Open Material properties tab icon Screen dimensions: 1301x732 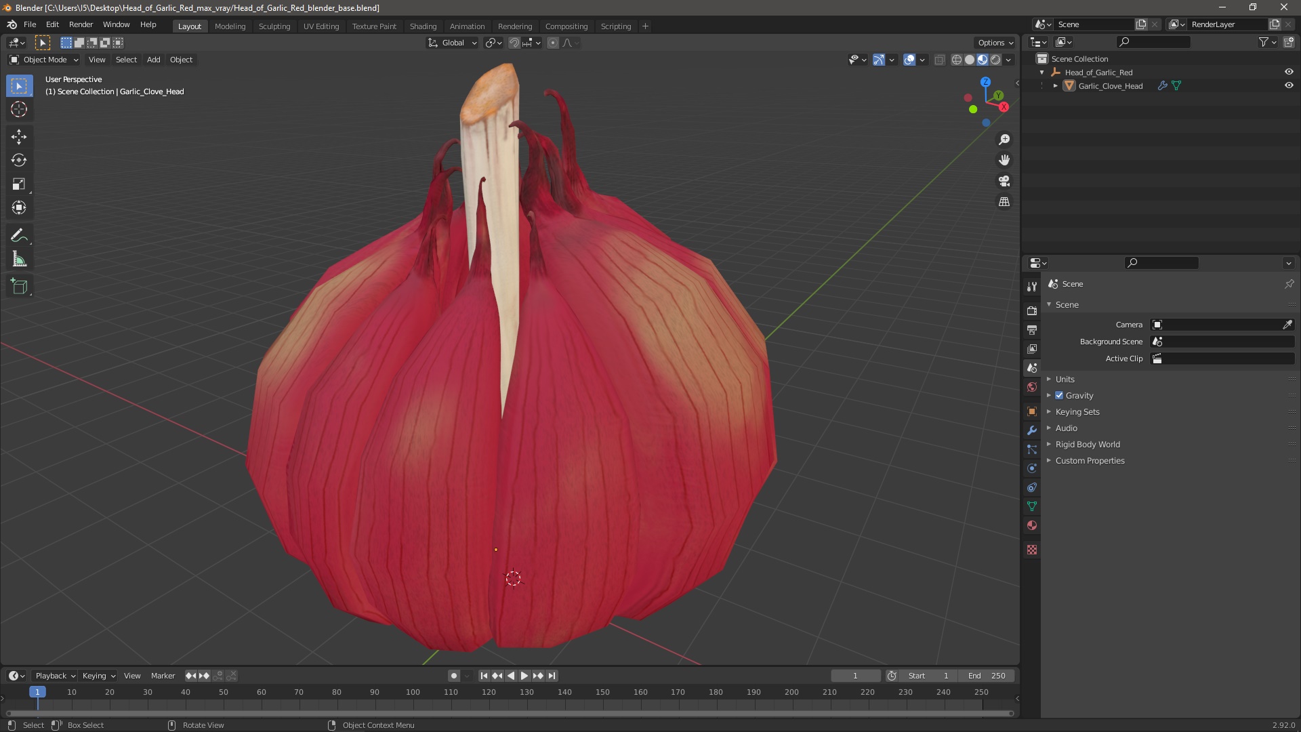click(1032, 526)
